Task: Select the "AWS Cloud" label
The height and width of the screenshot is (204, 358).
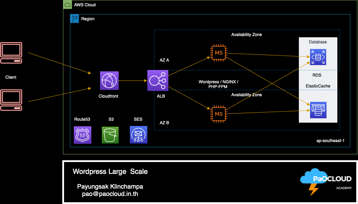Action: pos(85,5)
